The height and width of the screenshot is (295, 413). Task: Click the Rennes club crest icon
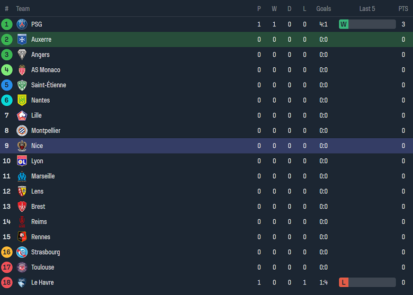22,237
